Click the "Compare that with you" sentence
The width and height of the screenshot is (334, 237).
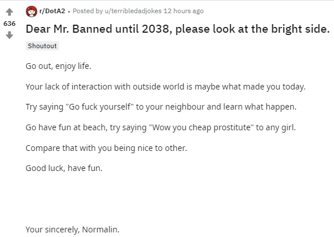coord(106,148)
